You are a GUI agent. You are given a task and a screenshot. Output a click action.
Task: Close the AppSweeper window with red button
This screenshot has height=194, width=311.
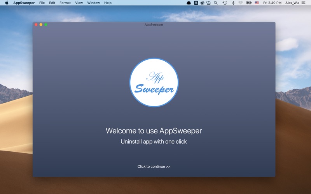[x=36, y=24]
